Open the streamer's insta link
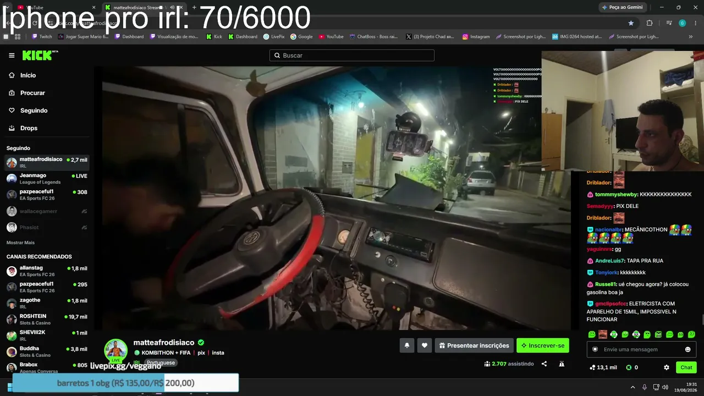Viewport: 704px width, 396px height. point(218,353)
